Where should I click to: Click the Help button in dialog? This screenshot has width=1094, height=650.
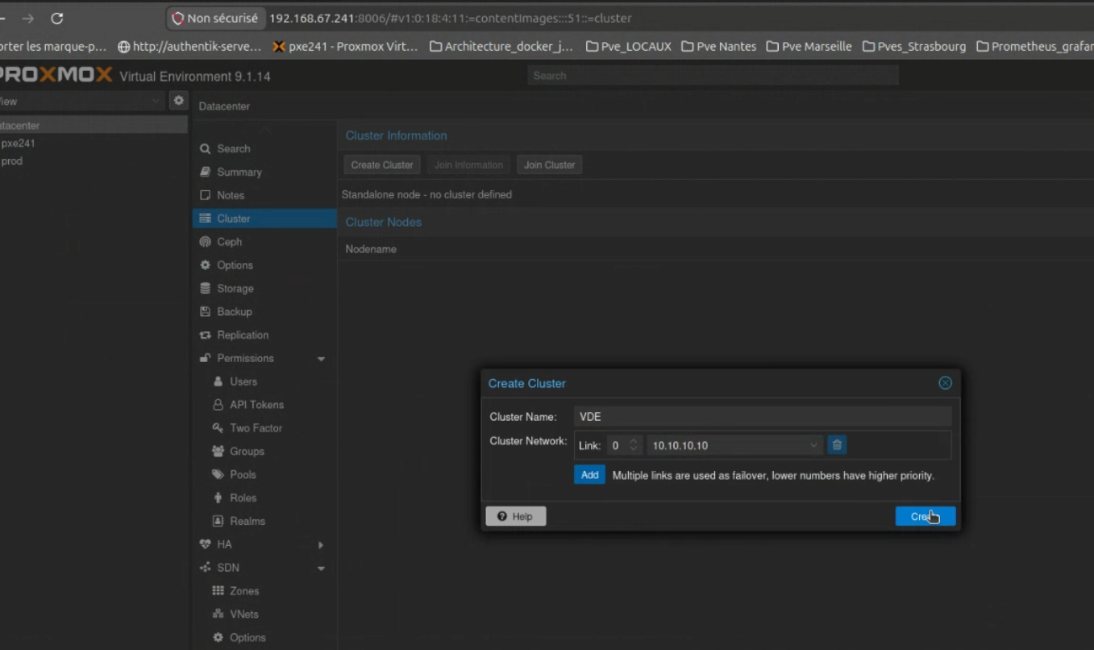pyautogui.click(x=516, y=516)
